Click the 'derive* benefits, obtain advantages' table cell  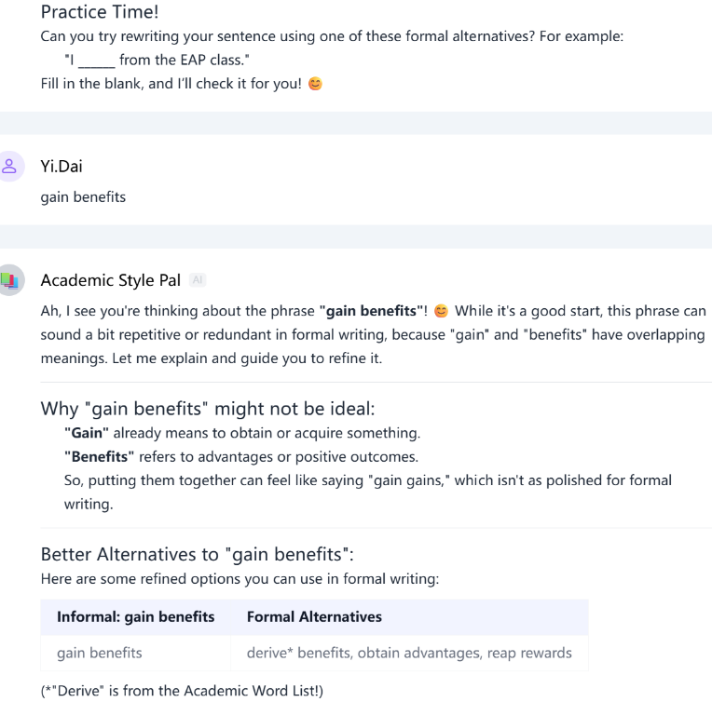409,653
